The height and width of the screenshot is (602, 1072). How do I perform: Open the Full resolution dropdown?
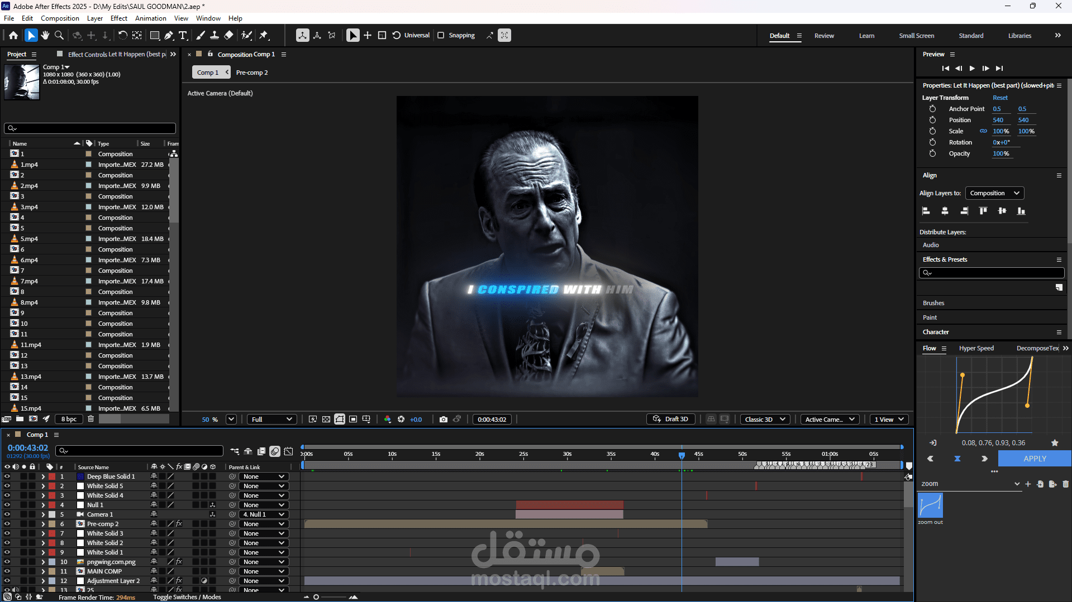273,420
